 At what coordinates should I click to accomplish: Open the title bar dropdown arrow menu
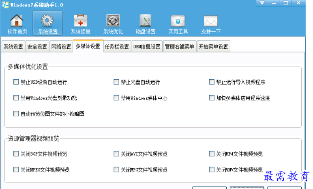(x=262, y=3)
